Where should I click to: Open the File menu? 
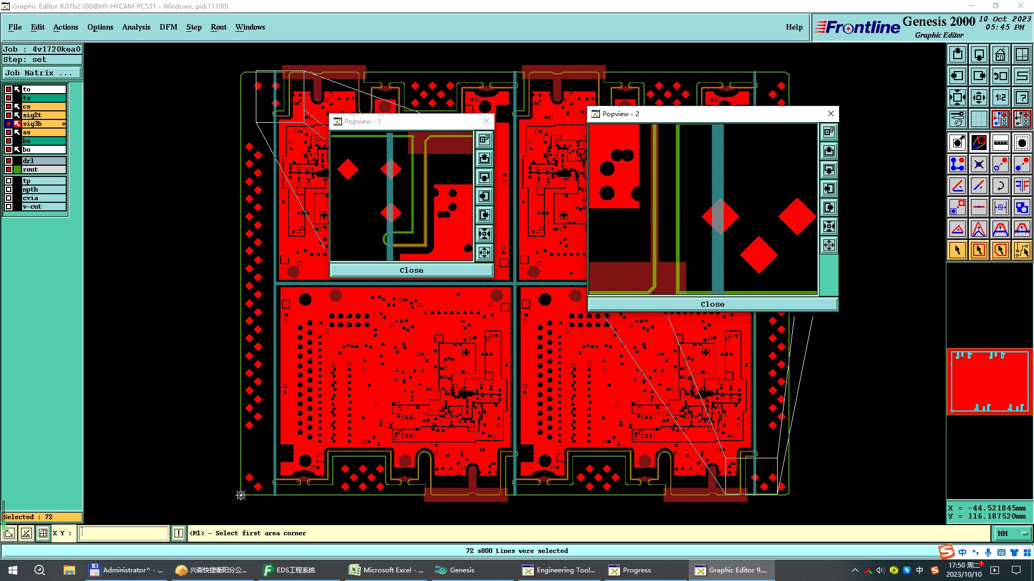[x=15, y=27]
